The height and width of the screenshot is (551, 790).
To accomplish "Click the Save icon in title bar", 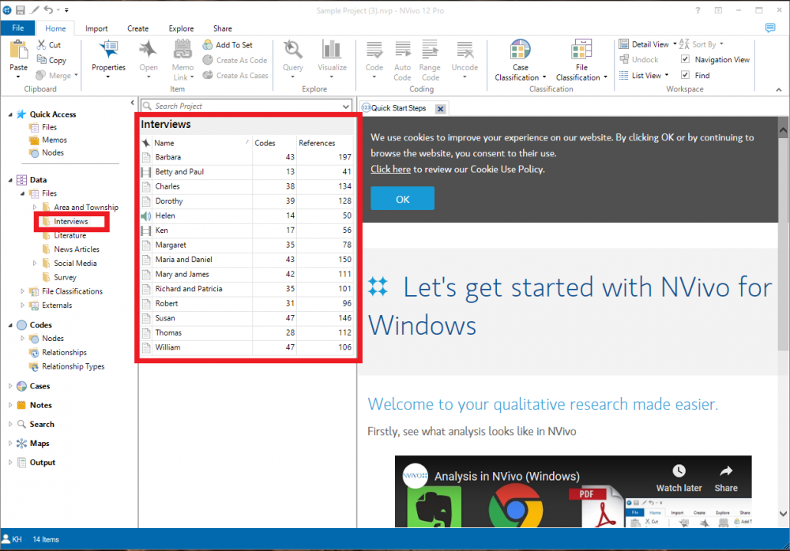I will [x=21, y=10].
